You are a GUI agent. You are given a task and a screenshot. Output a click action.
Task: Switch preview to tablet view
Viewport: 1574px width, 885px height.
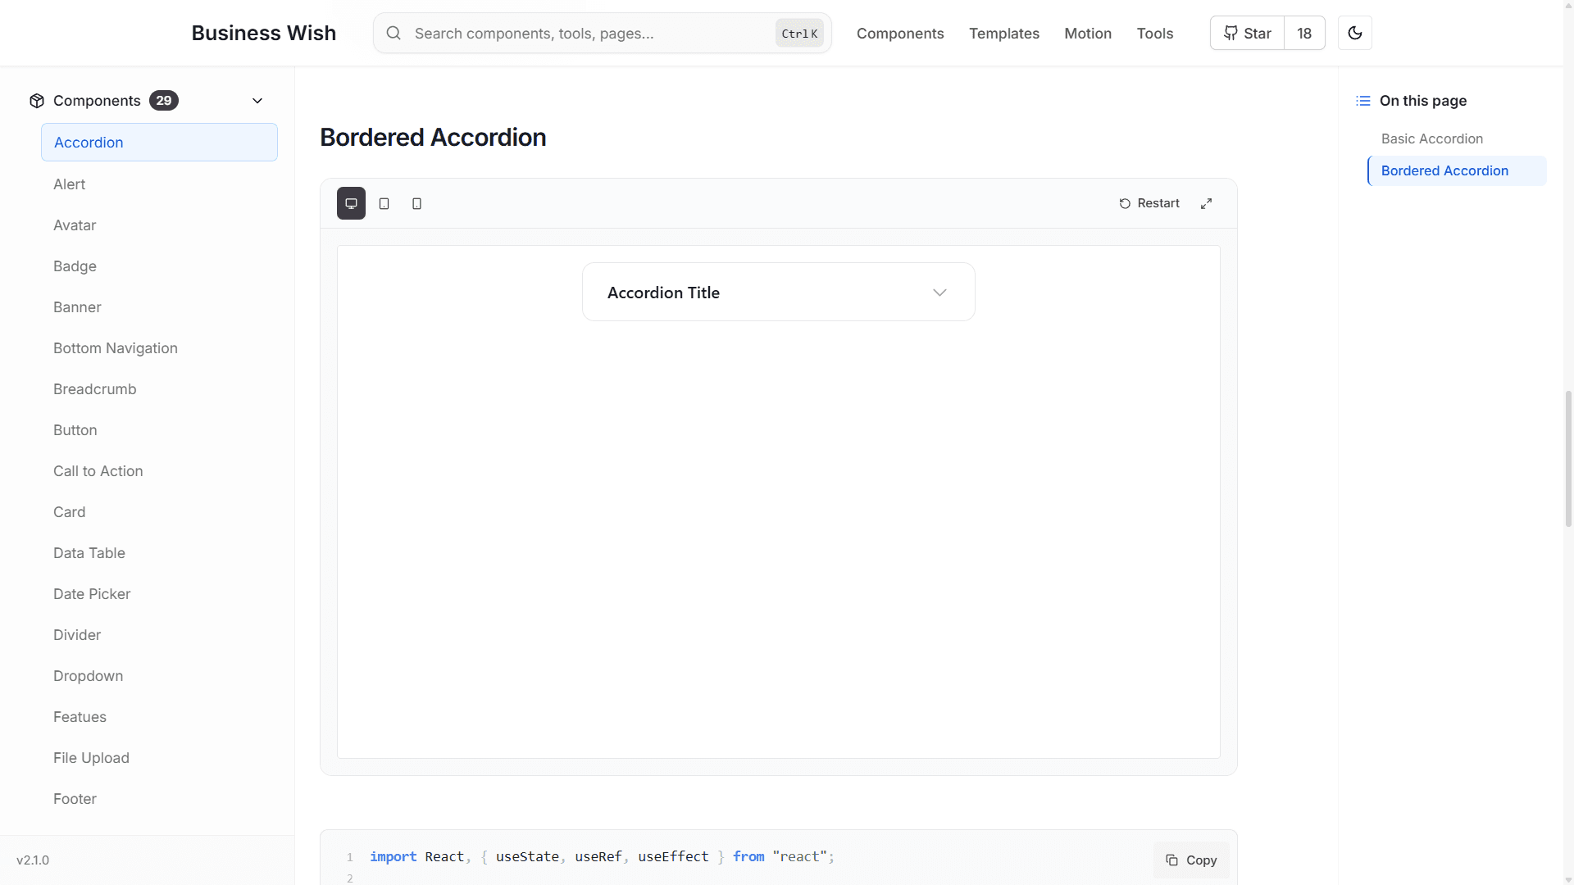click(384, 203)
